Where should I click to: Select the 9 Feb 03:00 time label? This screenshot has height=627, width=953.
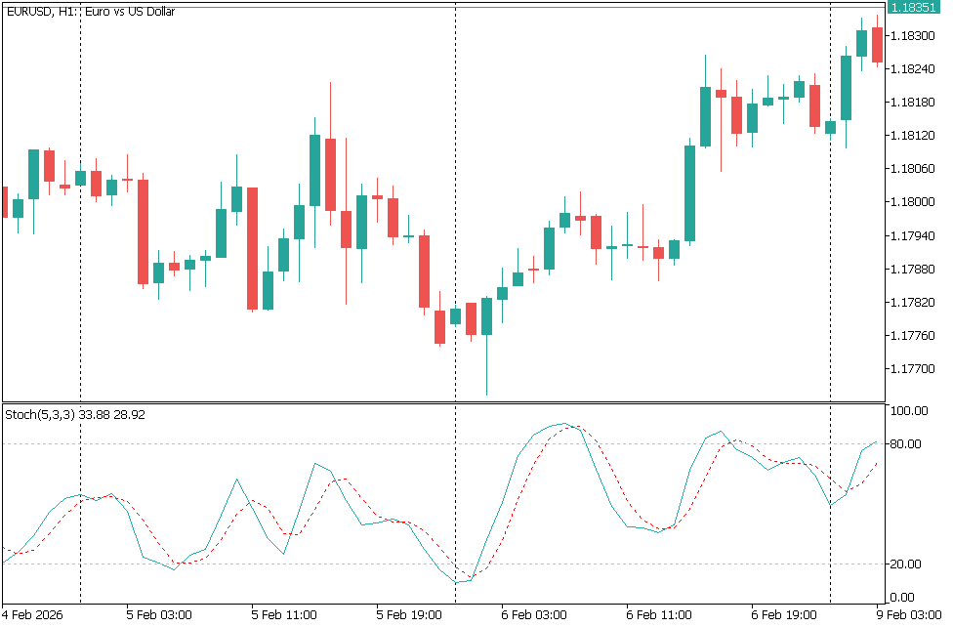[x=908, y=615]
